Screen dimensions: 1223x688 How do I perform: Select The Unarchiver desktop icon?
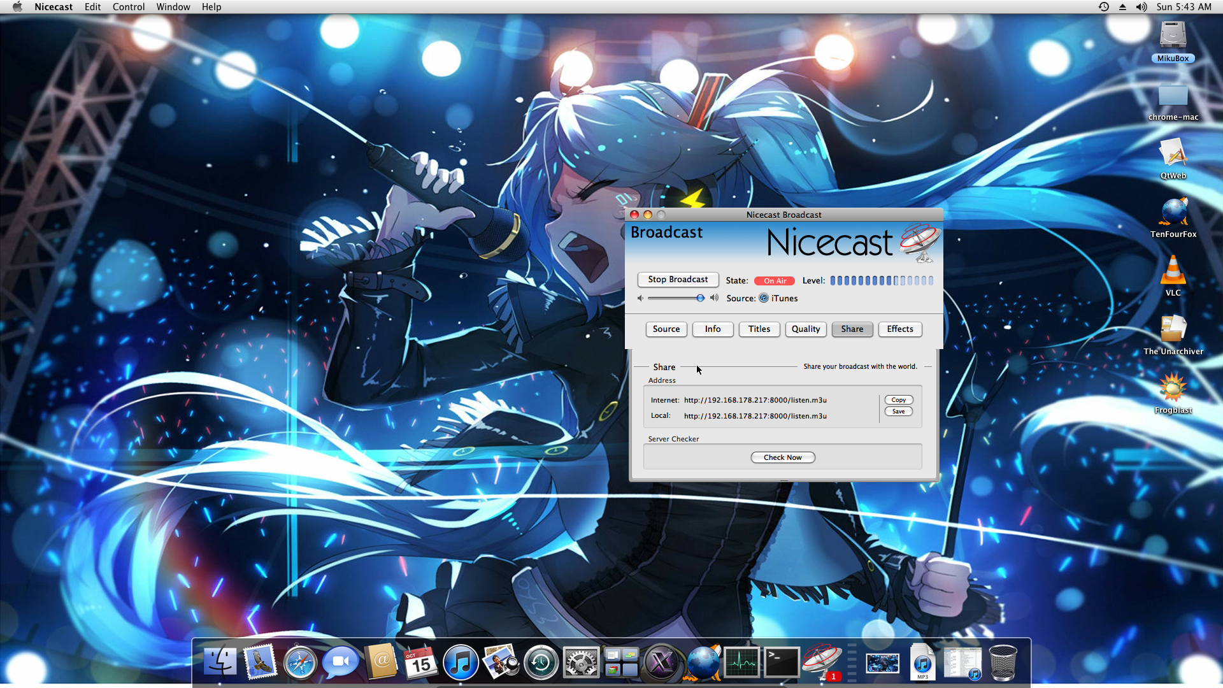tap(1173, 335)
